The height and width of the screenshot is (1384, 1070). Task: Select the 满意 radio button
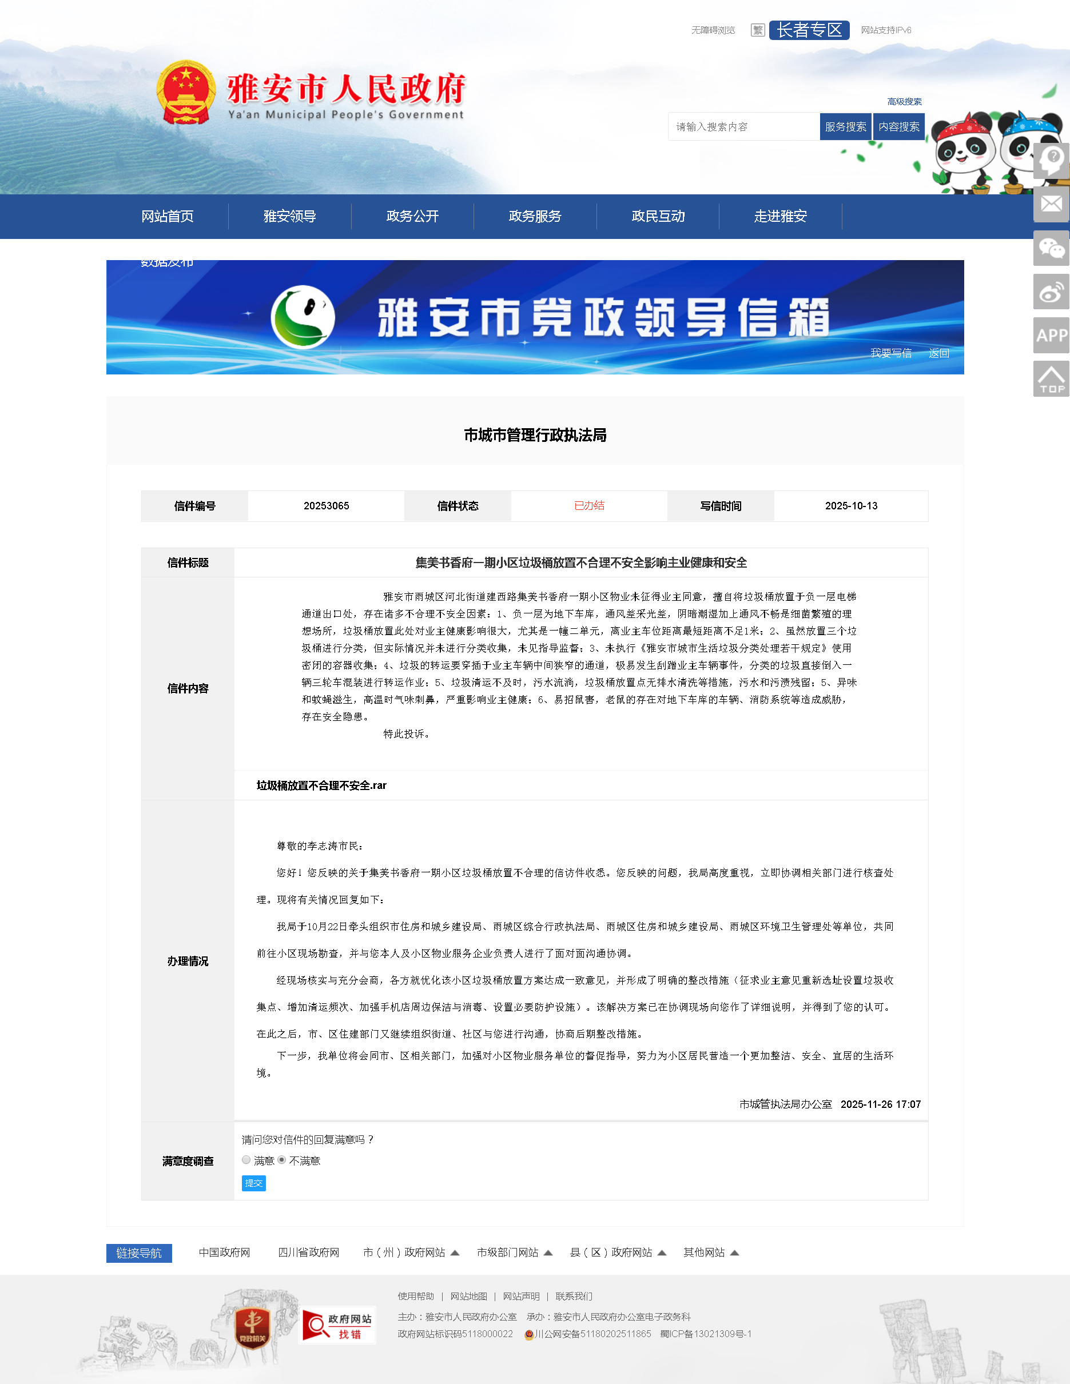[x=246, y=1160]
